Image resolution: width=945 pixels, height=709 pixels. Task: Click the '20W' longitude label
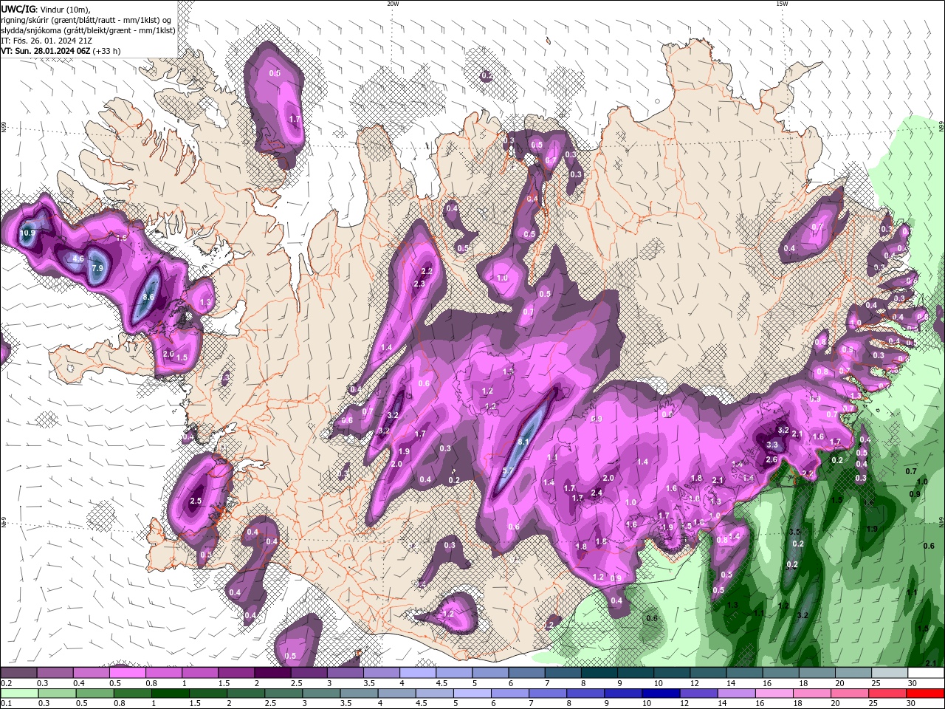click(x=393, y=4)
